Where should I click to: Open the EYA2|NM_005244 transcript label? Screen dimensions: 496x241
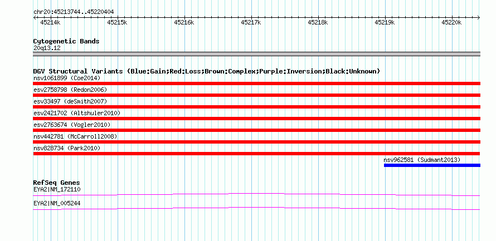[x=57, y=203]
